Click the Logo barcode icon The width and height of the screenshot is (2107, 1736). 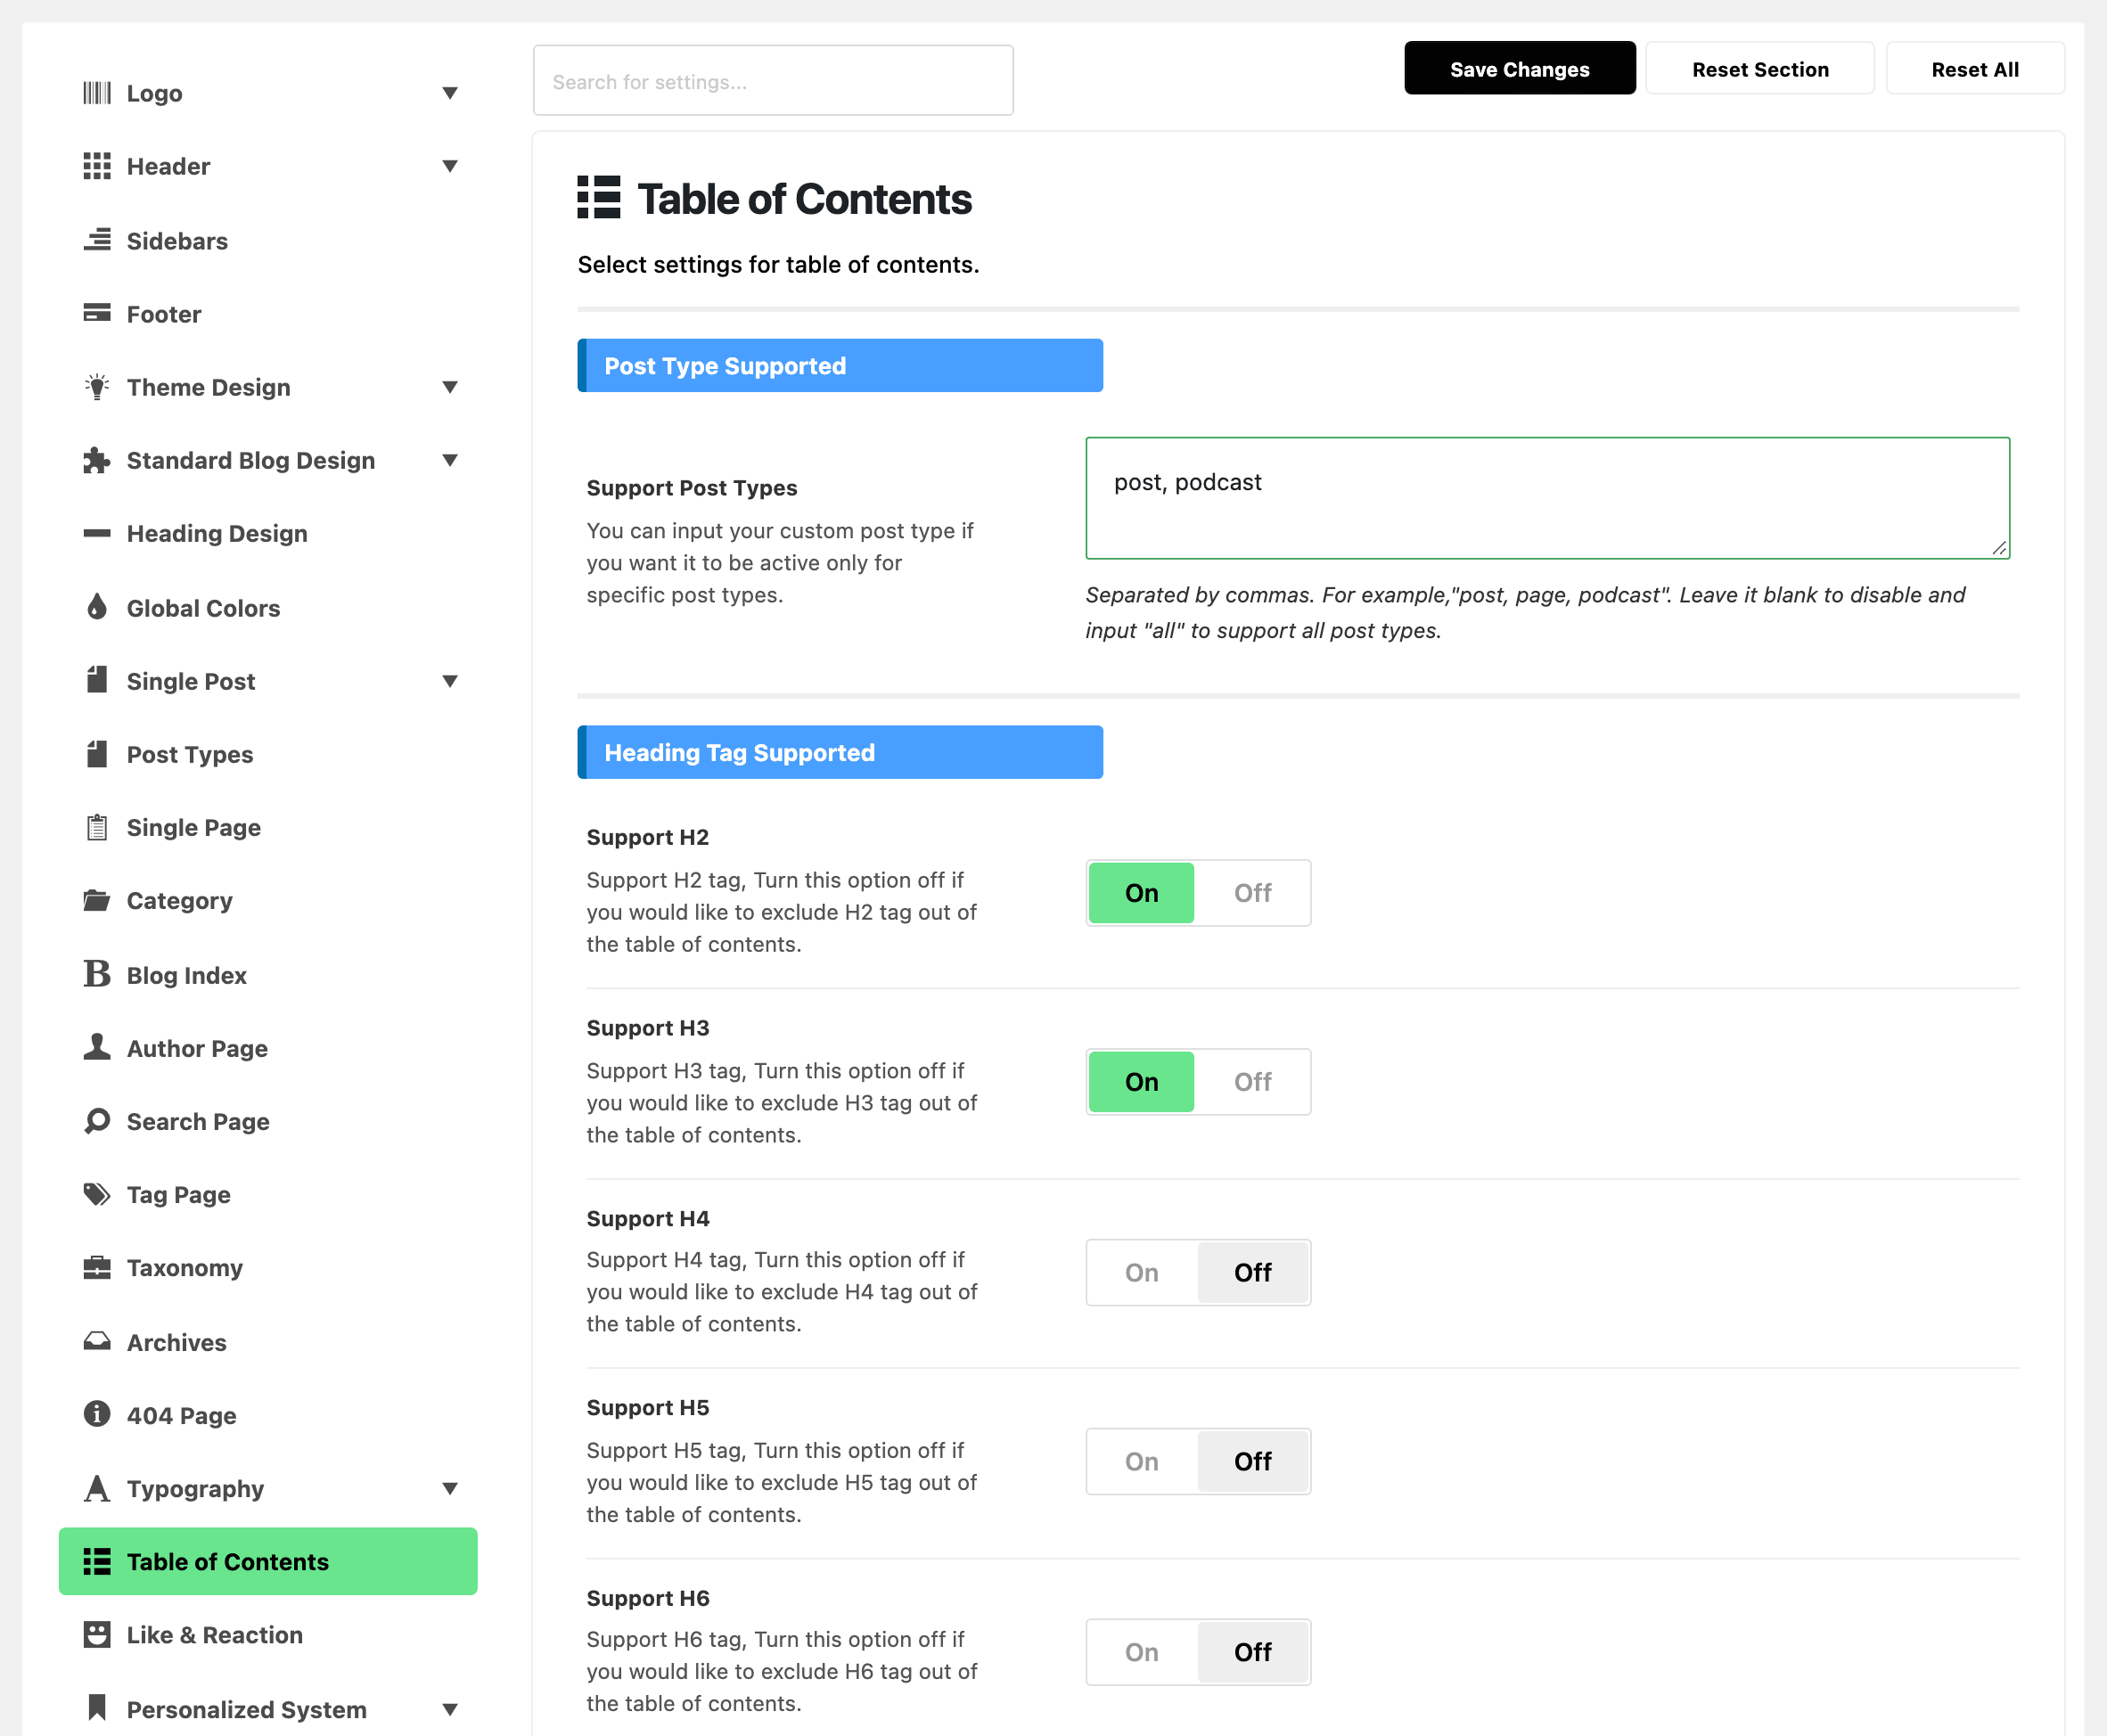pos(97,93)
